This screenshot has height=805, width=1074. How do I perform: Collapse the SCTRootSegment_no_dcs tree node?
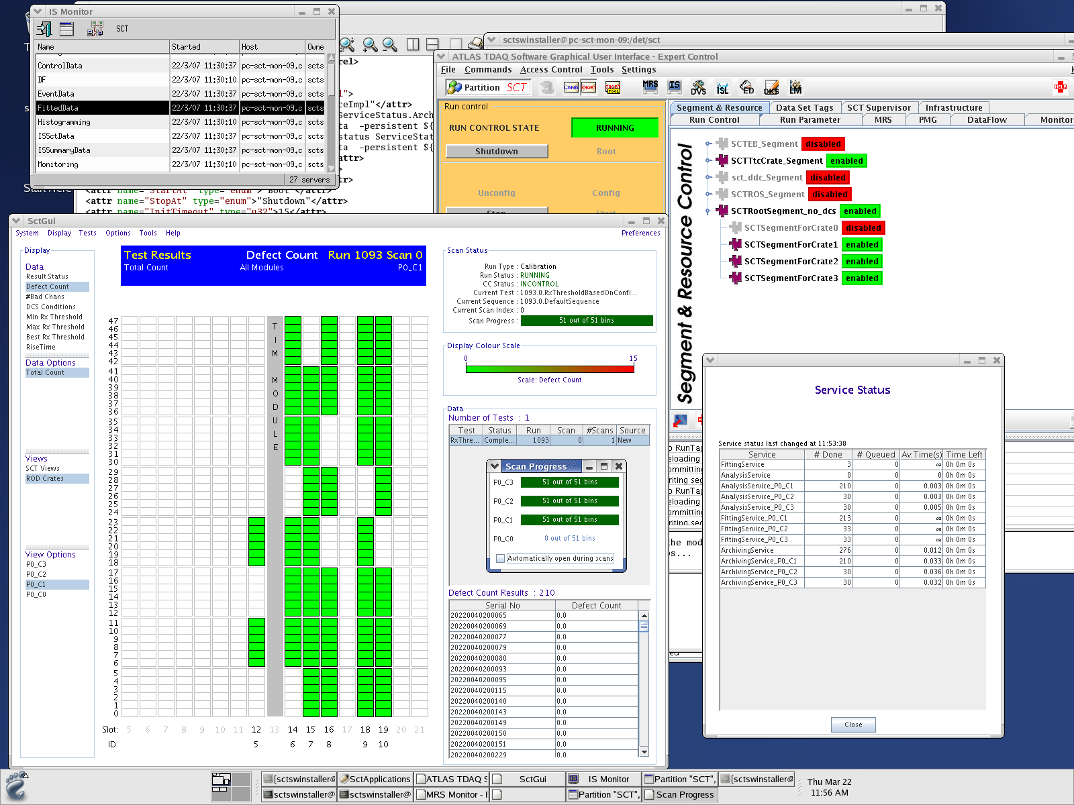click(708, 211)
